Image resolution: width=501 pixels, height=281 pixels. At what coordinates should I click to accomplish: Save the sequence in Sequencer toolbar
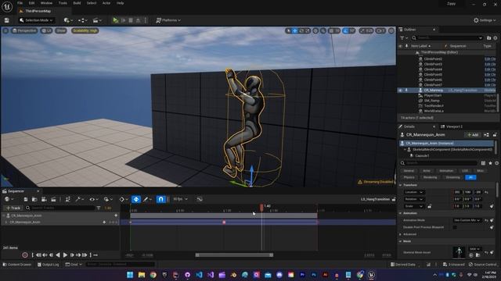(26, 199)
